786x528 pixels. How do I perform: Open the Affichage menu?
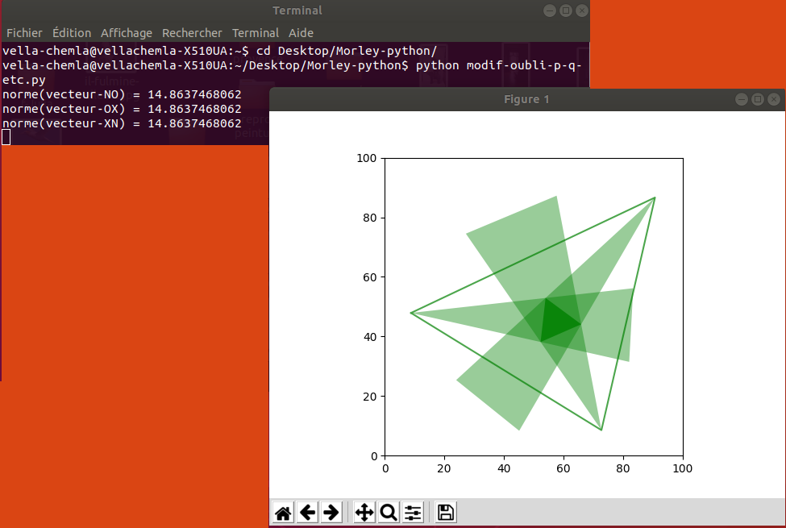pyautogui.click(x=127, y=33)
